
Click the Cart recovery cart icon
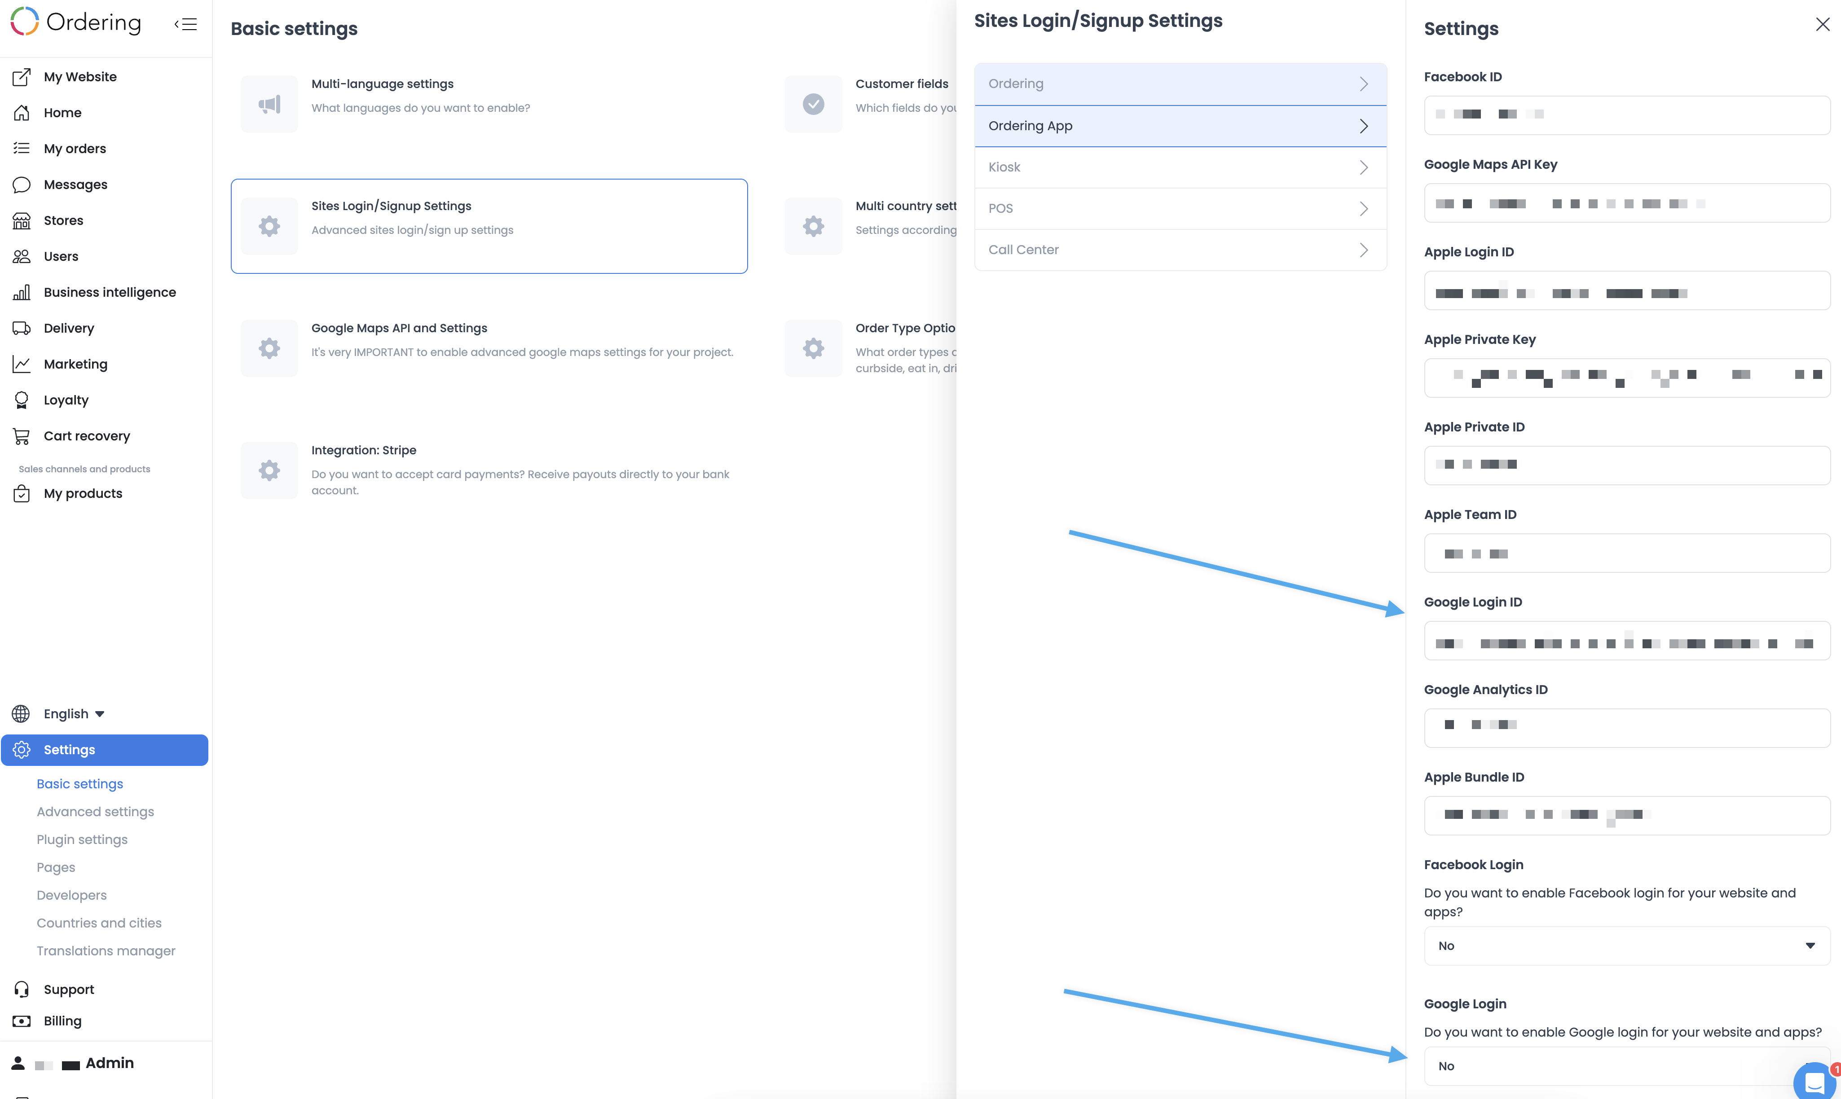click(22, 436)
